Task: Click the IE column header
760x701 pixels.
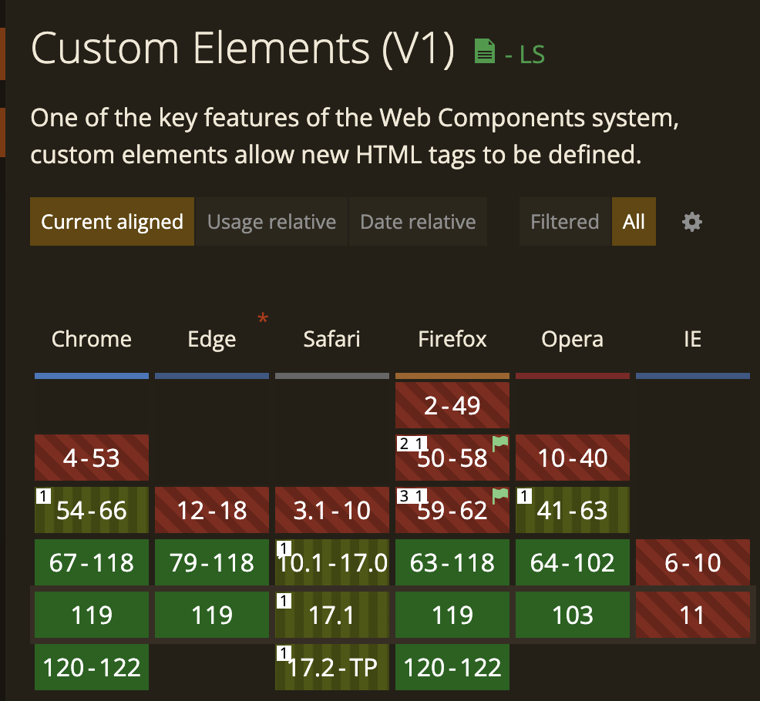Action: click(x=693, y=339)
